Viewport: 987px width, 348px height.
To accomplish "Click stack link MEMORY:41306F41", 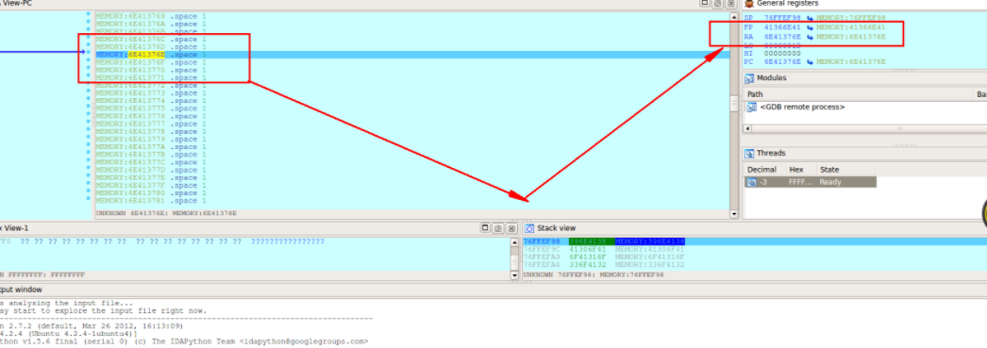I will [649, 249].
